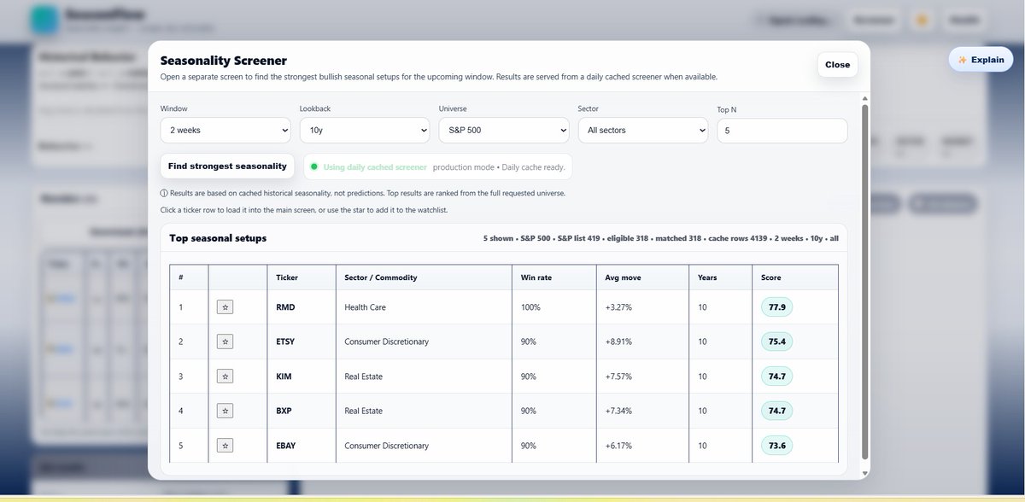Viewport: 1025px width, 502px height.
Task: Click the 100% win rate value
Action: click(530, 306)
